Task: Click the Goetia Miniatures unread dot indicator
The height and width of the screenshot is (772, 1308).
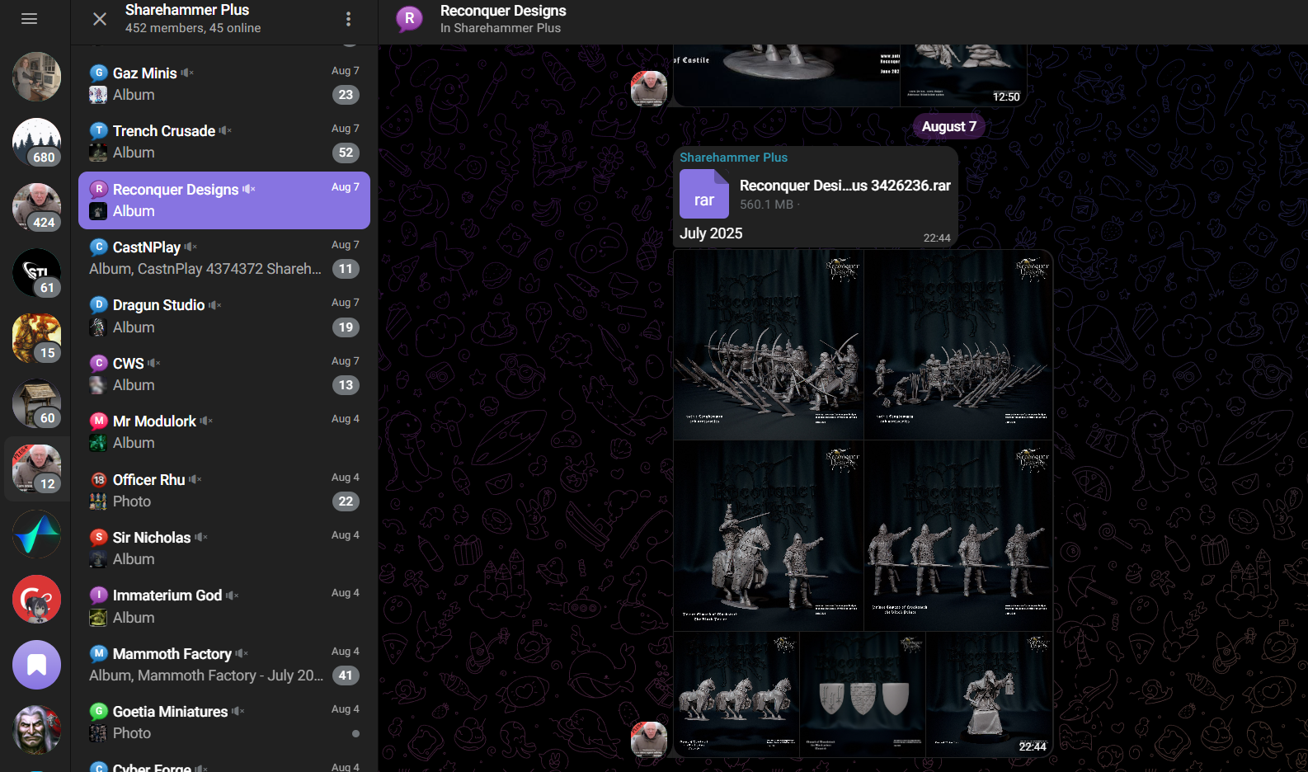Action: [355, 733]
